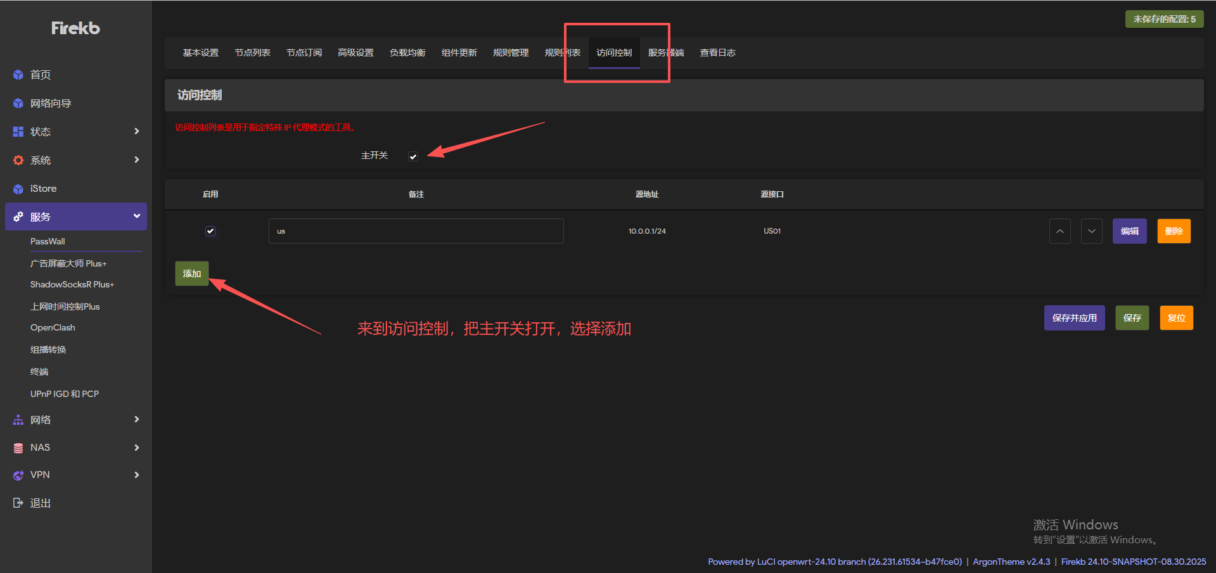The width and height of the screenshot is (1216, 573).
Task: Switch to the node list (节点列表) tab
Action: coord(252,53)
